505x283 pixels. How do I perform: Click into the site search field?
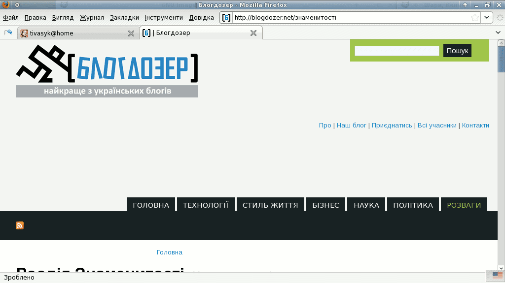(397, 51)
